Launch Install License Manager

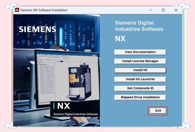140,61
